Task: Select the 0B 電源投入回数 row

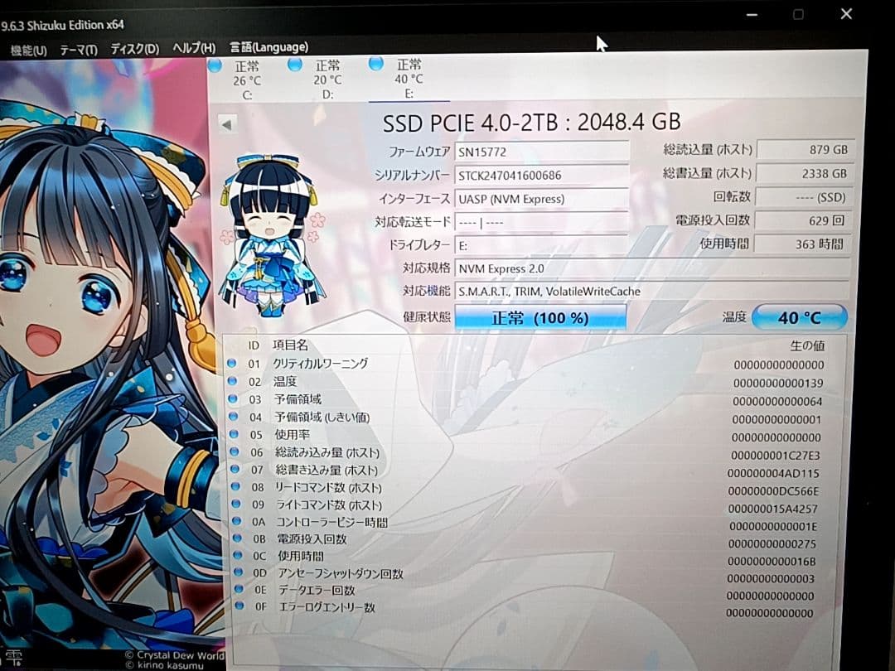Action: pos(525,540)
